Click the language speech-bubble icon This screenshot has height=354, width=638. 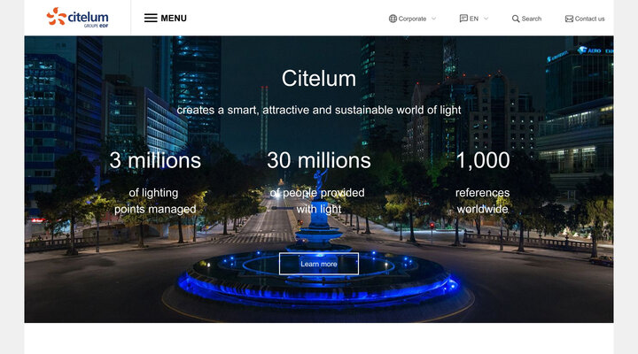463,19
